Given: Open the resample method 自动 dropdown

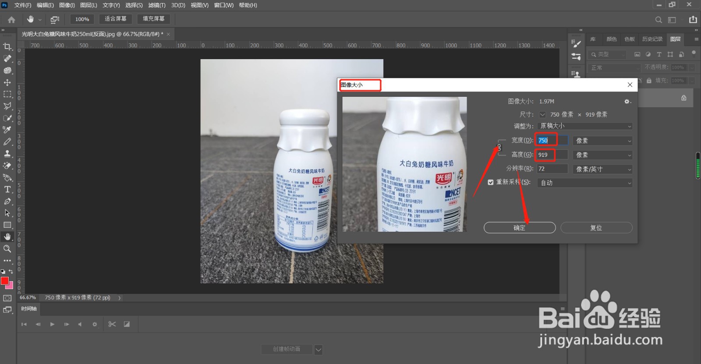Looking at the screenshot, I should tap(585, 183).
